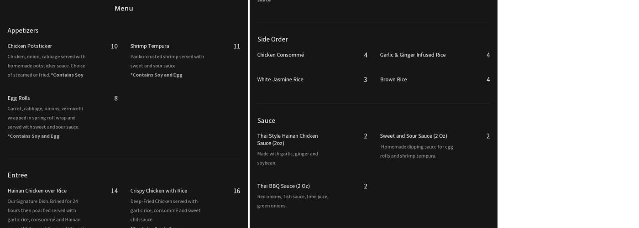639x228 pixels.
Task: Select the Appetizers section heading
Action: [x=23, y=31]
